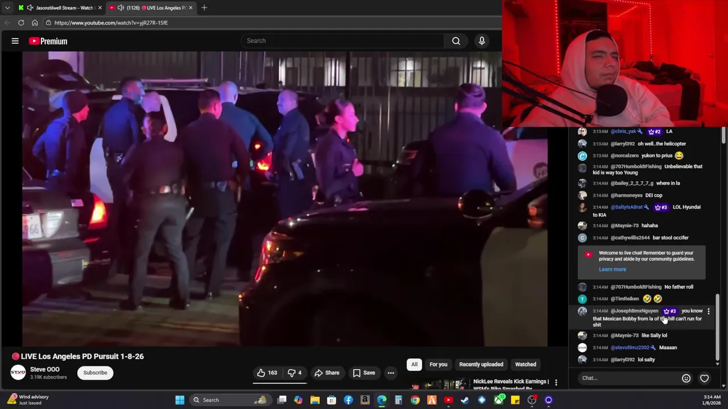Like the video with thumbs up
Screen dimensions: 728x409
266,373
